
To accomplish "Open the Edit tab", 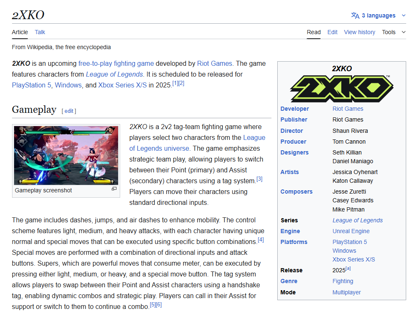I will click(x=332, y=32).
